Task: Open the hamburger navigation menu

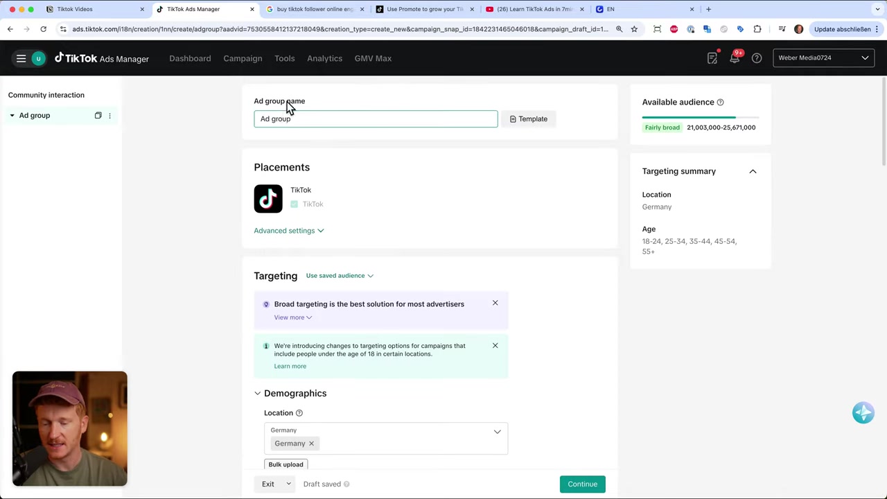Action: coord(21,58)
